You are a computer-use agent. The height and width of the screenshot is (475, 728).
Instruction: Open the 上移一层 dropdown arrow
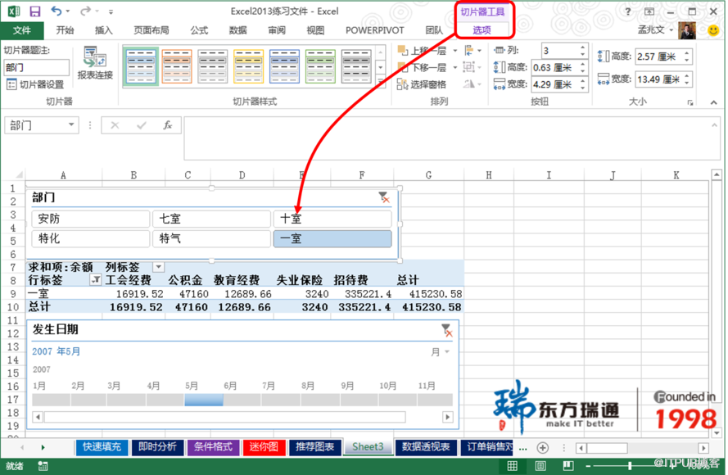455,51
